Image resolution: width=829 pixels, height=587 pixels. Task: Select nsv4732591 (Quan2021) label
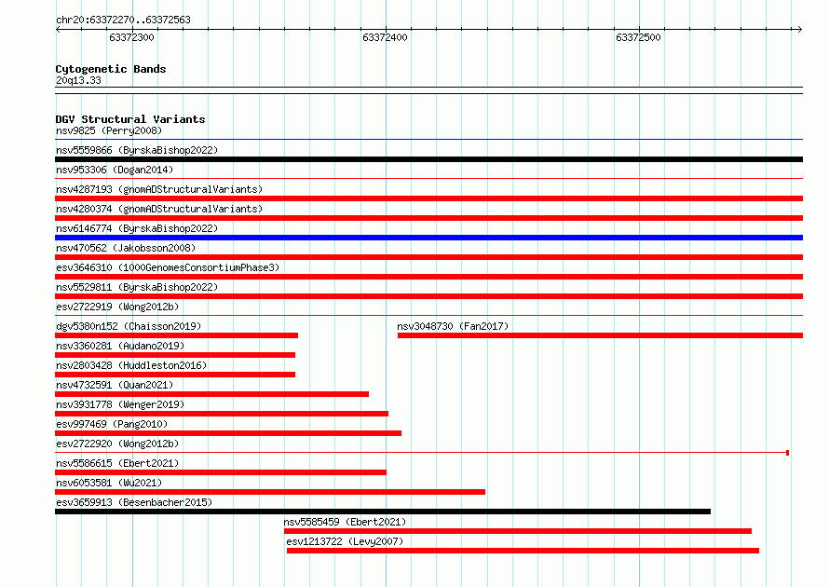[115, 385]
